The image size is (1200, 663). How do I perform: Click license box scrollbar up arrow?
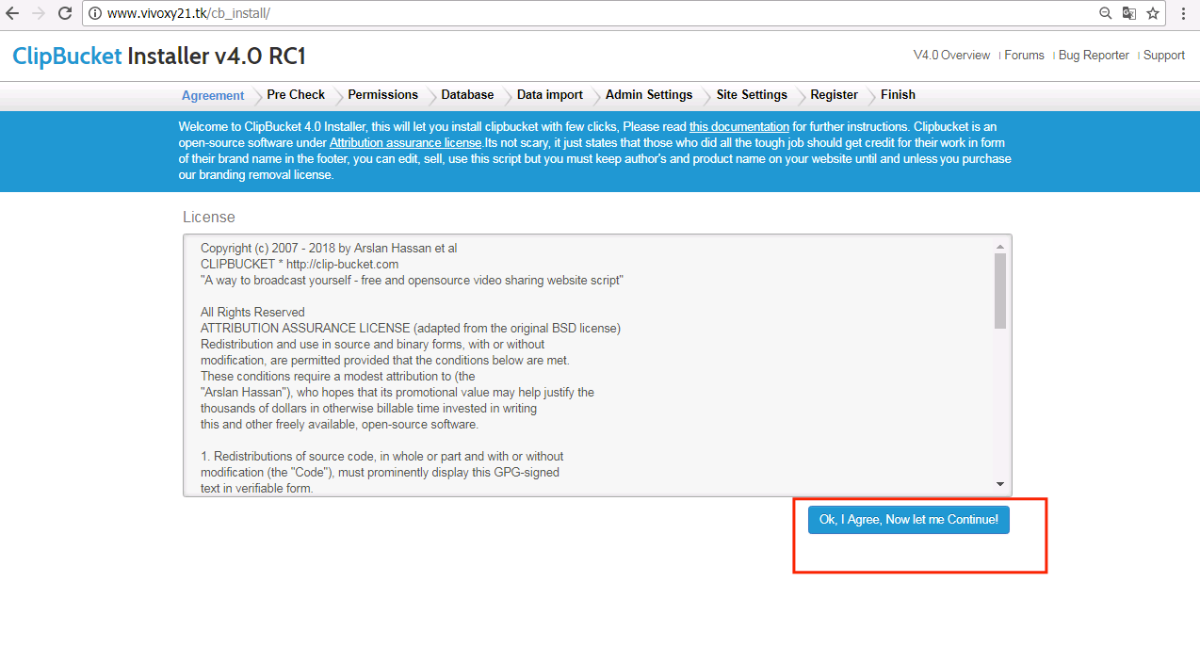(x=1000, y=247)
